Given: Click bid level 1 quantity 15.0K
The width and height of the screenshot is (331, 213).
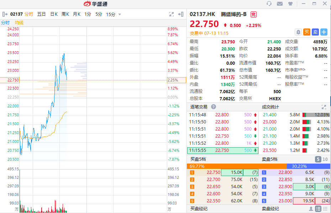Looking at the screenshot, I should [x=232, y=172].
